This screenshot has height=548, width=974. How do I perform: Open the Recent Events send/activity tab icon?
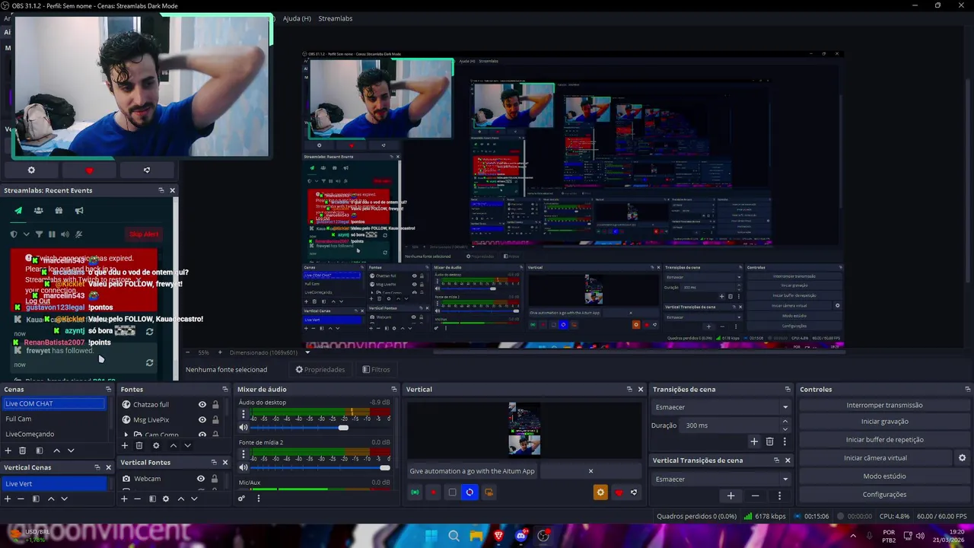[x=18, y=211]
